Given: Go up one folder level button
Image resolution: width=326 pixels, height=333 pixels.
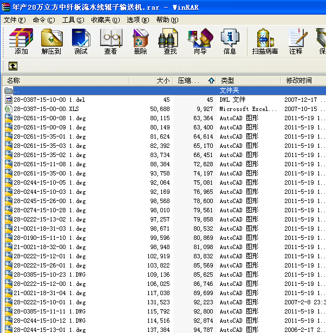Looking at the screenshot, I should point(13,66).
